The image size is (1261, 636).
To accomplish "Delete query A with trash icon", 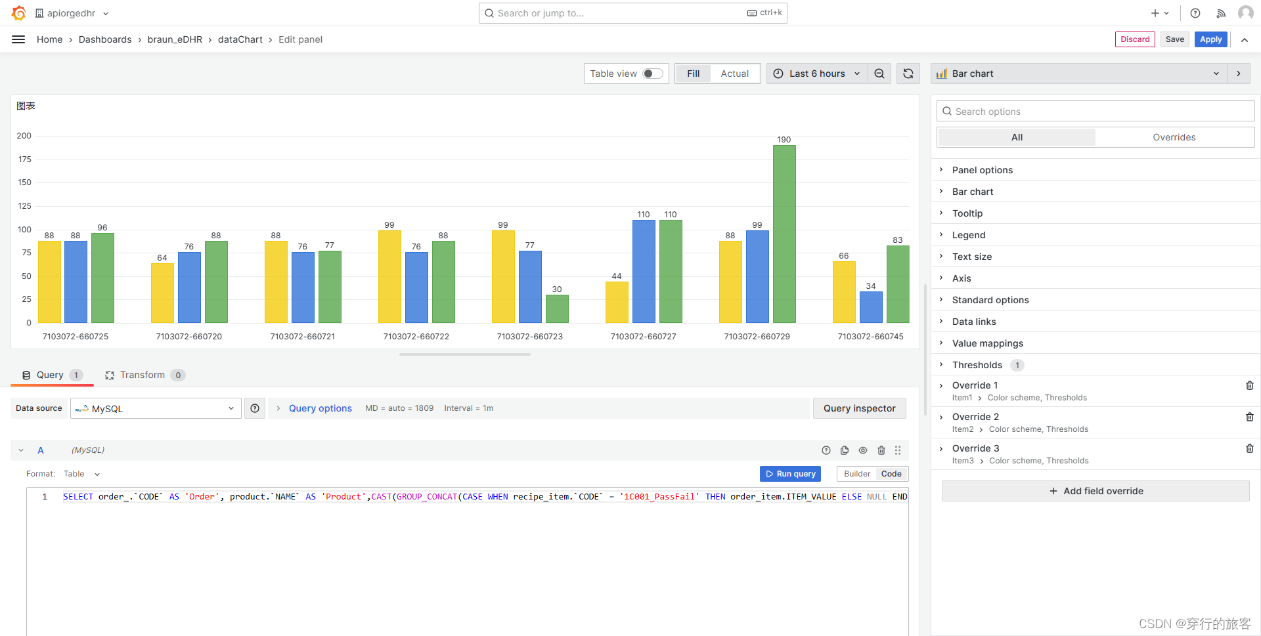I will [x=881, y=450].
